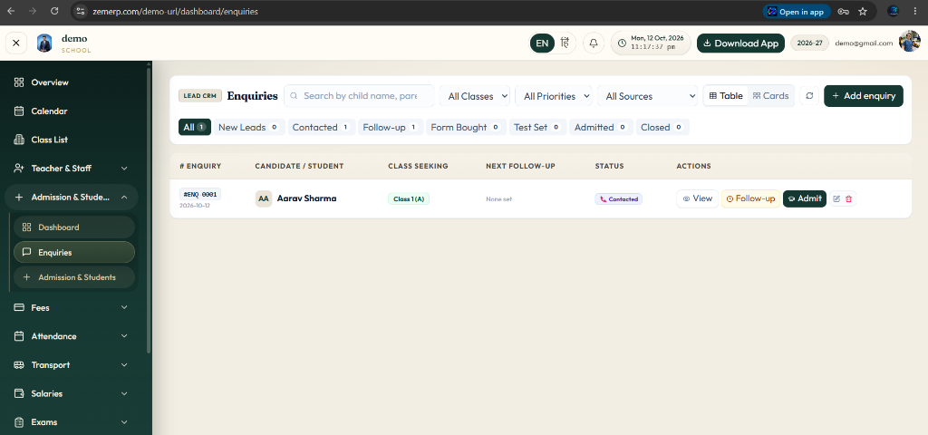The width and height of the screenshot is (928, 435).
Task: Go back in browser history
Action: (x=11, y=11)
